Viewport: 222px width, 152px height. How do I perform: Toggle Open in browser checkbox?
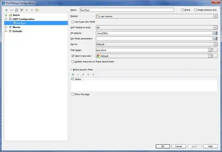[73, 56]
